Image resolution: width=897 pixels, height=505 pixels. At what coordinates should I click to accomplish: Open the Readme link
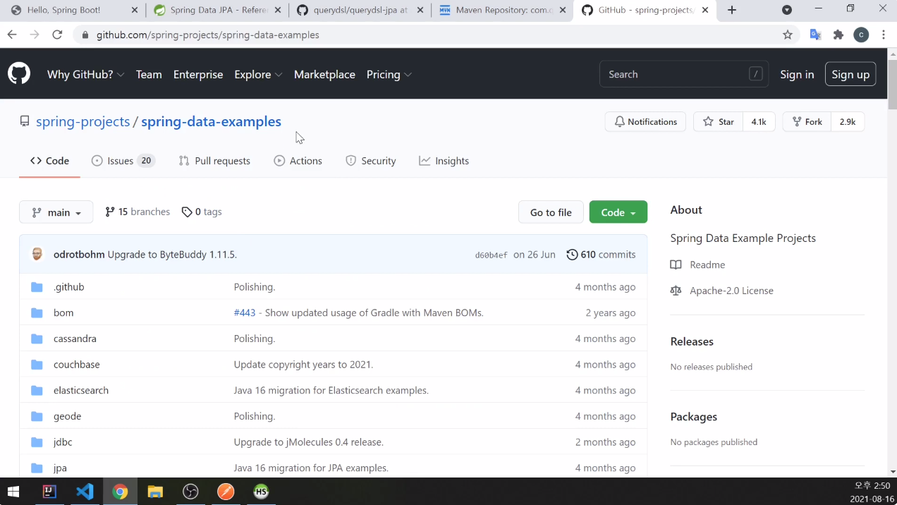point(697,264)
